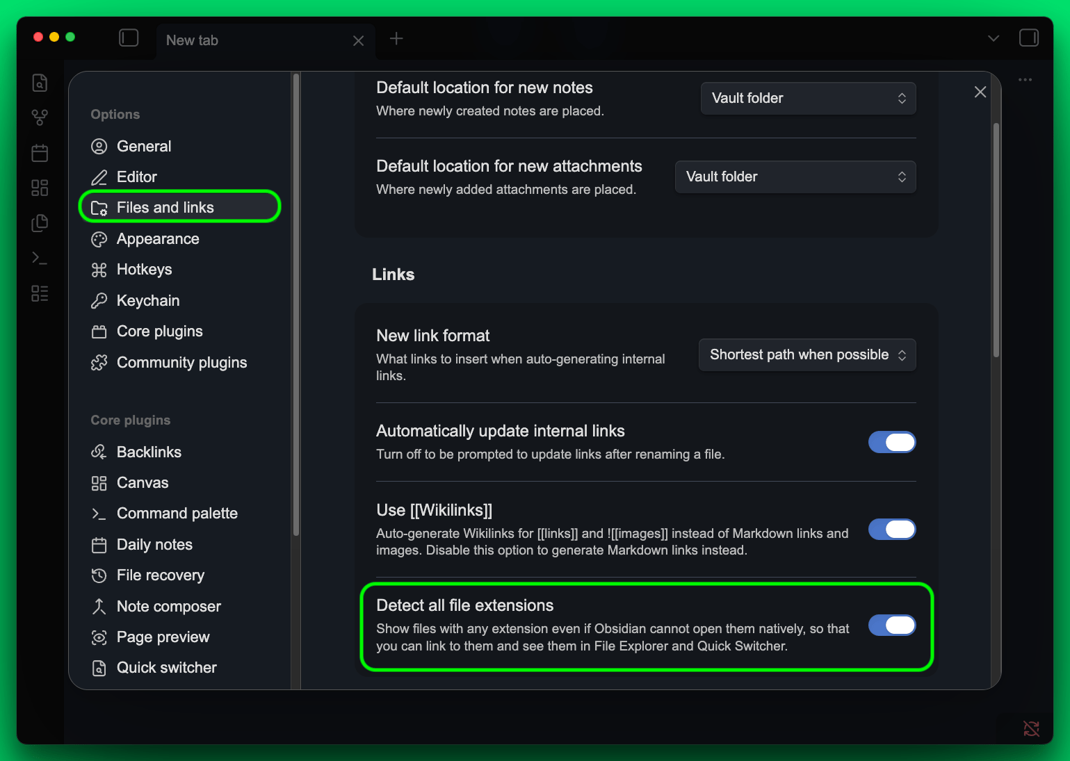The height and width of the screenshot is (761, 1070).
Task: Click the Keychain key icon
Action: (x=99, y=300)
